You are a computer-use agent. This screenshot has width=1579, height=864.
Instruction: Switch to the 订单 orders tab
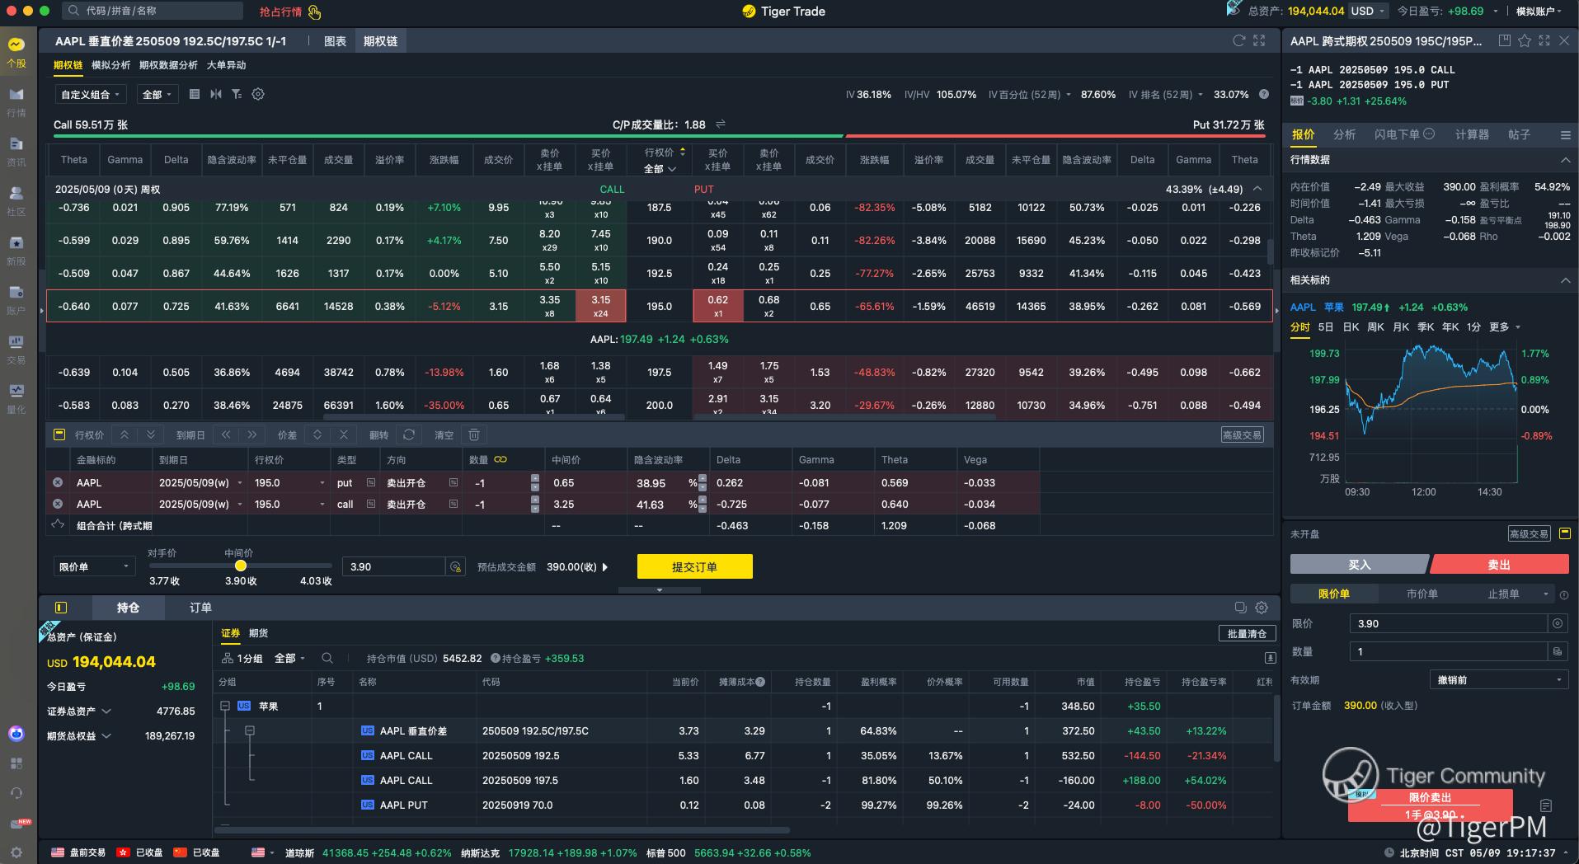(200, 608)
